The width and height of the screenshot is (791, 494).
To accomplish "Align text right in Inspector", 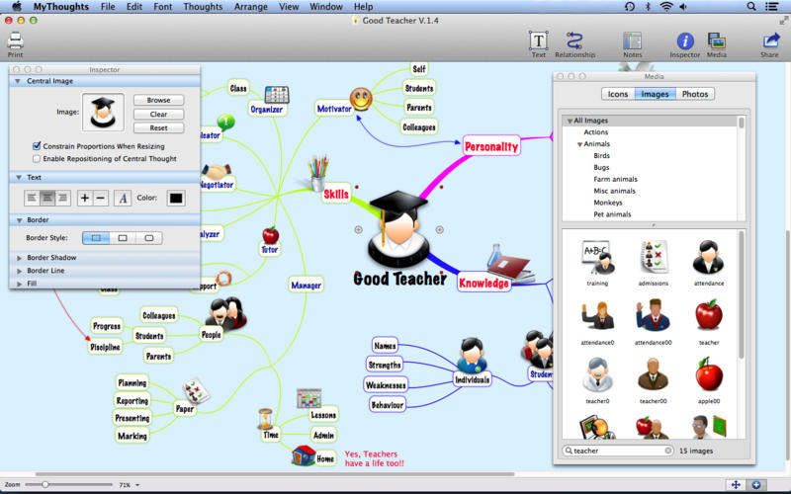I will pos(63,199).
